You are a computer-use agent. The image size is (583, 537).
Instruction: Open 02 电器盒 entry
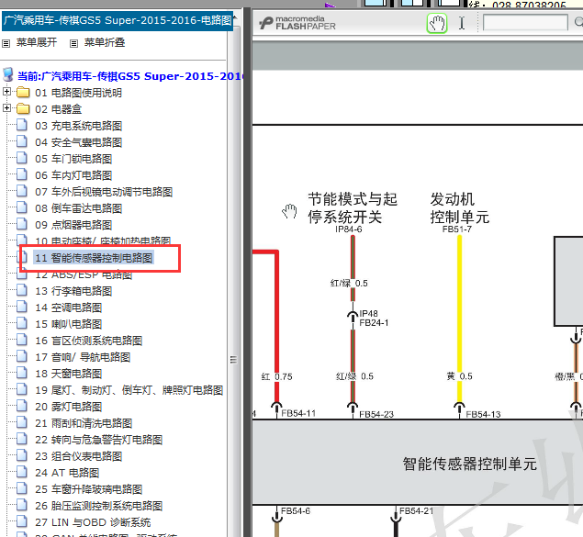(59, 109)
